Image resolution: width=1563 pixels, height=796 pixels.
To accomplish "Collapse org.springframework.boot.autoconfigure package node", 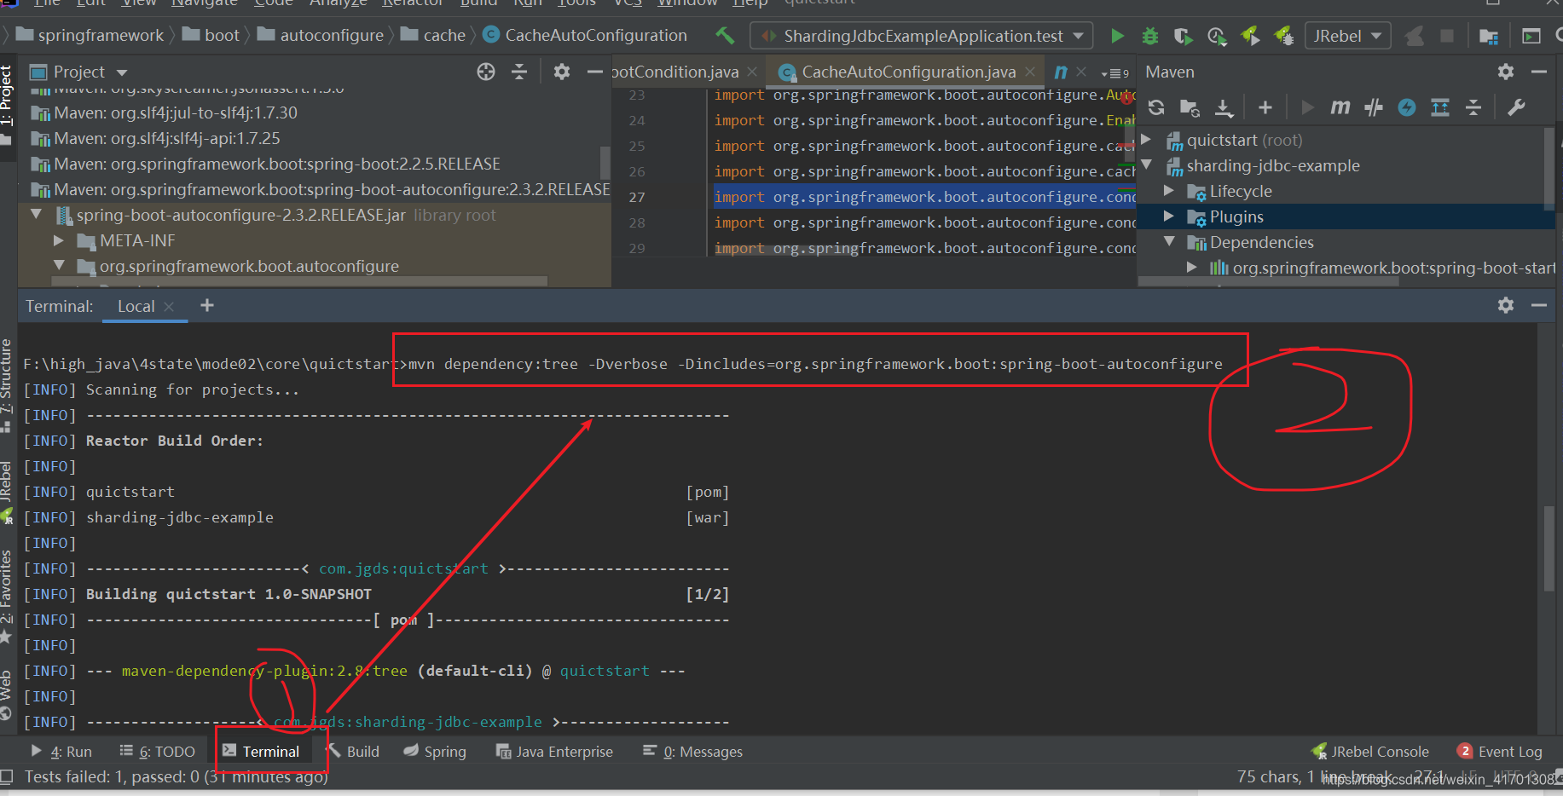I will pyautogui.click(x=59, y=265).
